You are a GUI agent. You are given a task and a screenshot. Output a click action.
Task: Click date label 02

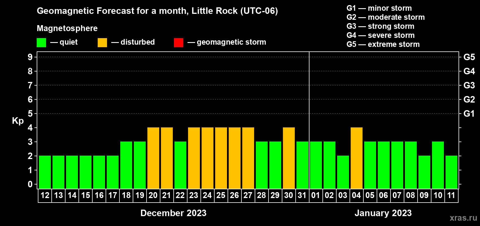329,195
